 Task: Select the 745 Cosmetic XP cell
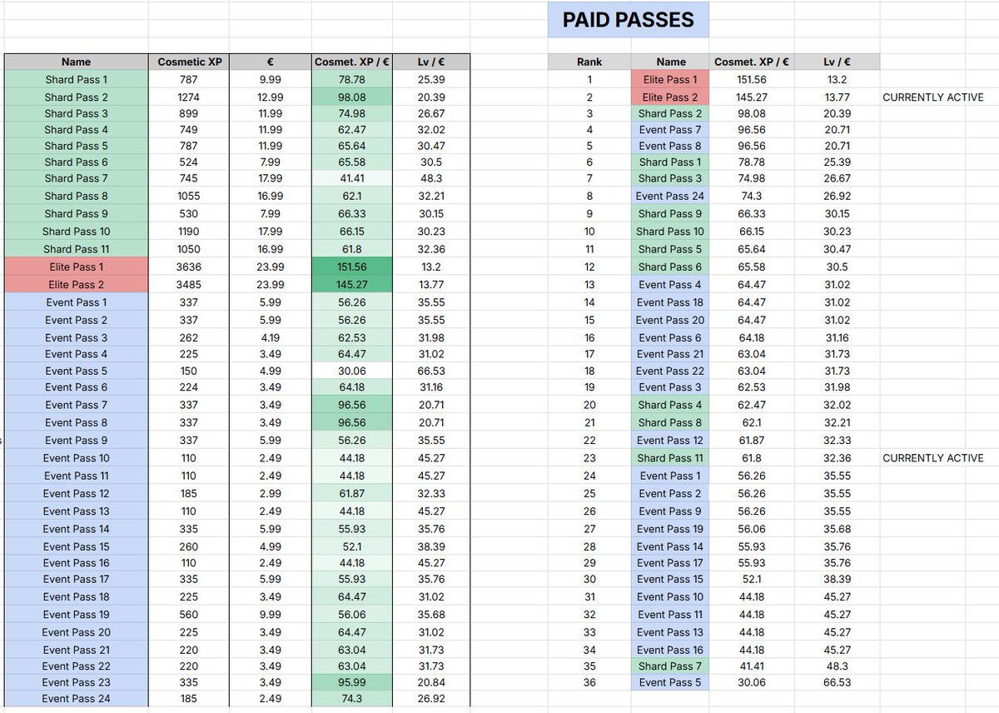click(x=189, y=178)
